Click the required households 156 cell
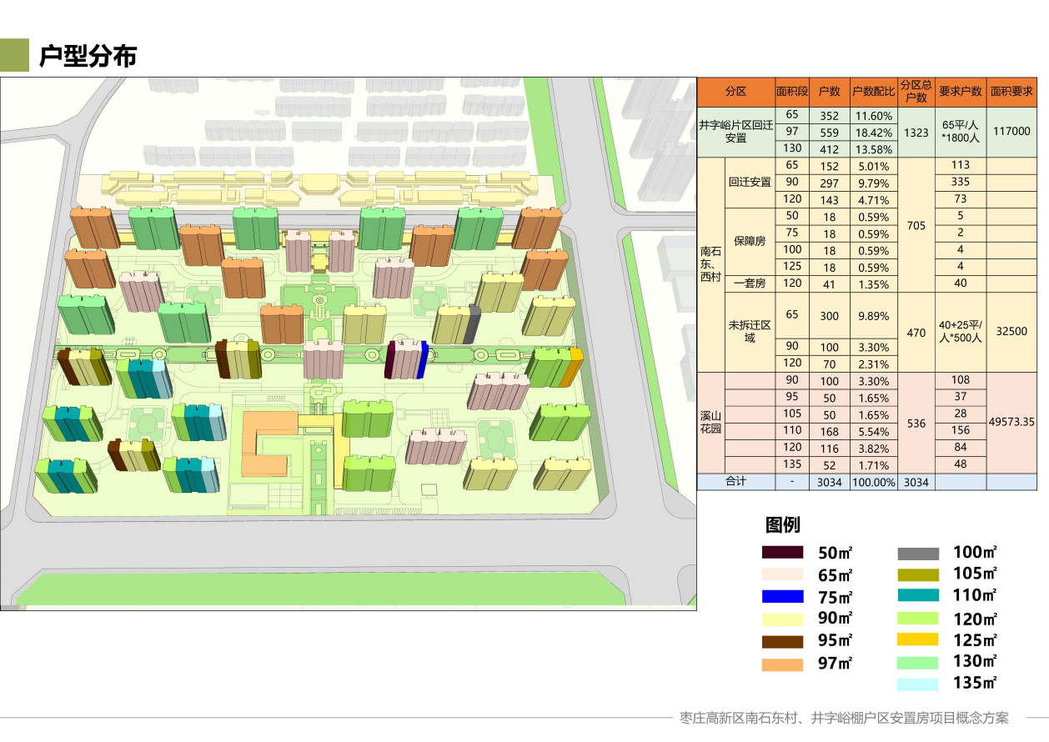Screen dimensions: 1049x742 point(961,430)
